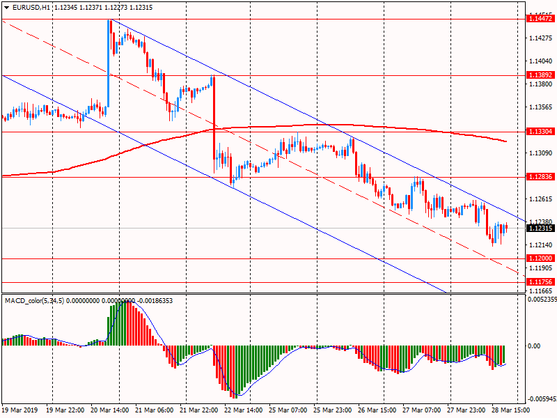Click the 0.00 MACD zero-level label
This screenshot has width=557, height=418.
[x=534, y=346]
